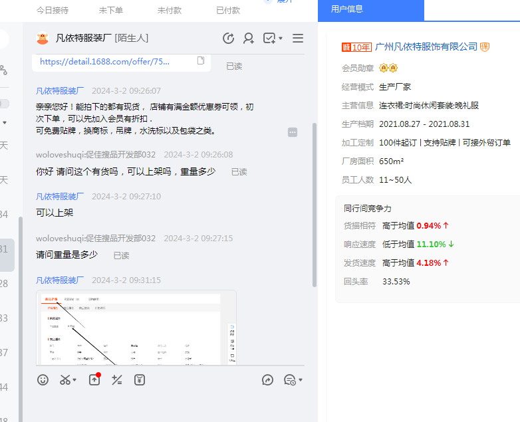Screen dimensions: 520x422
Task: Click the message options bubble icon
Action: [x=292, y=132]
